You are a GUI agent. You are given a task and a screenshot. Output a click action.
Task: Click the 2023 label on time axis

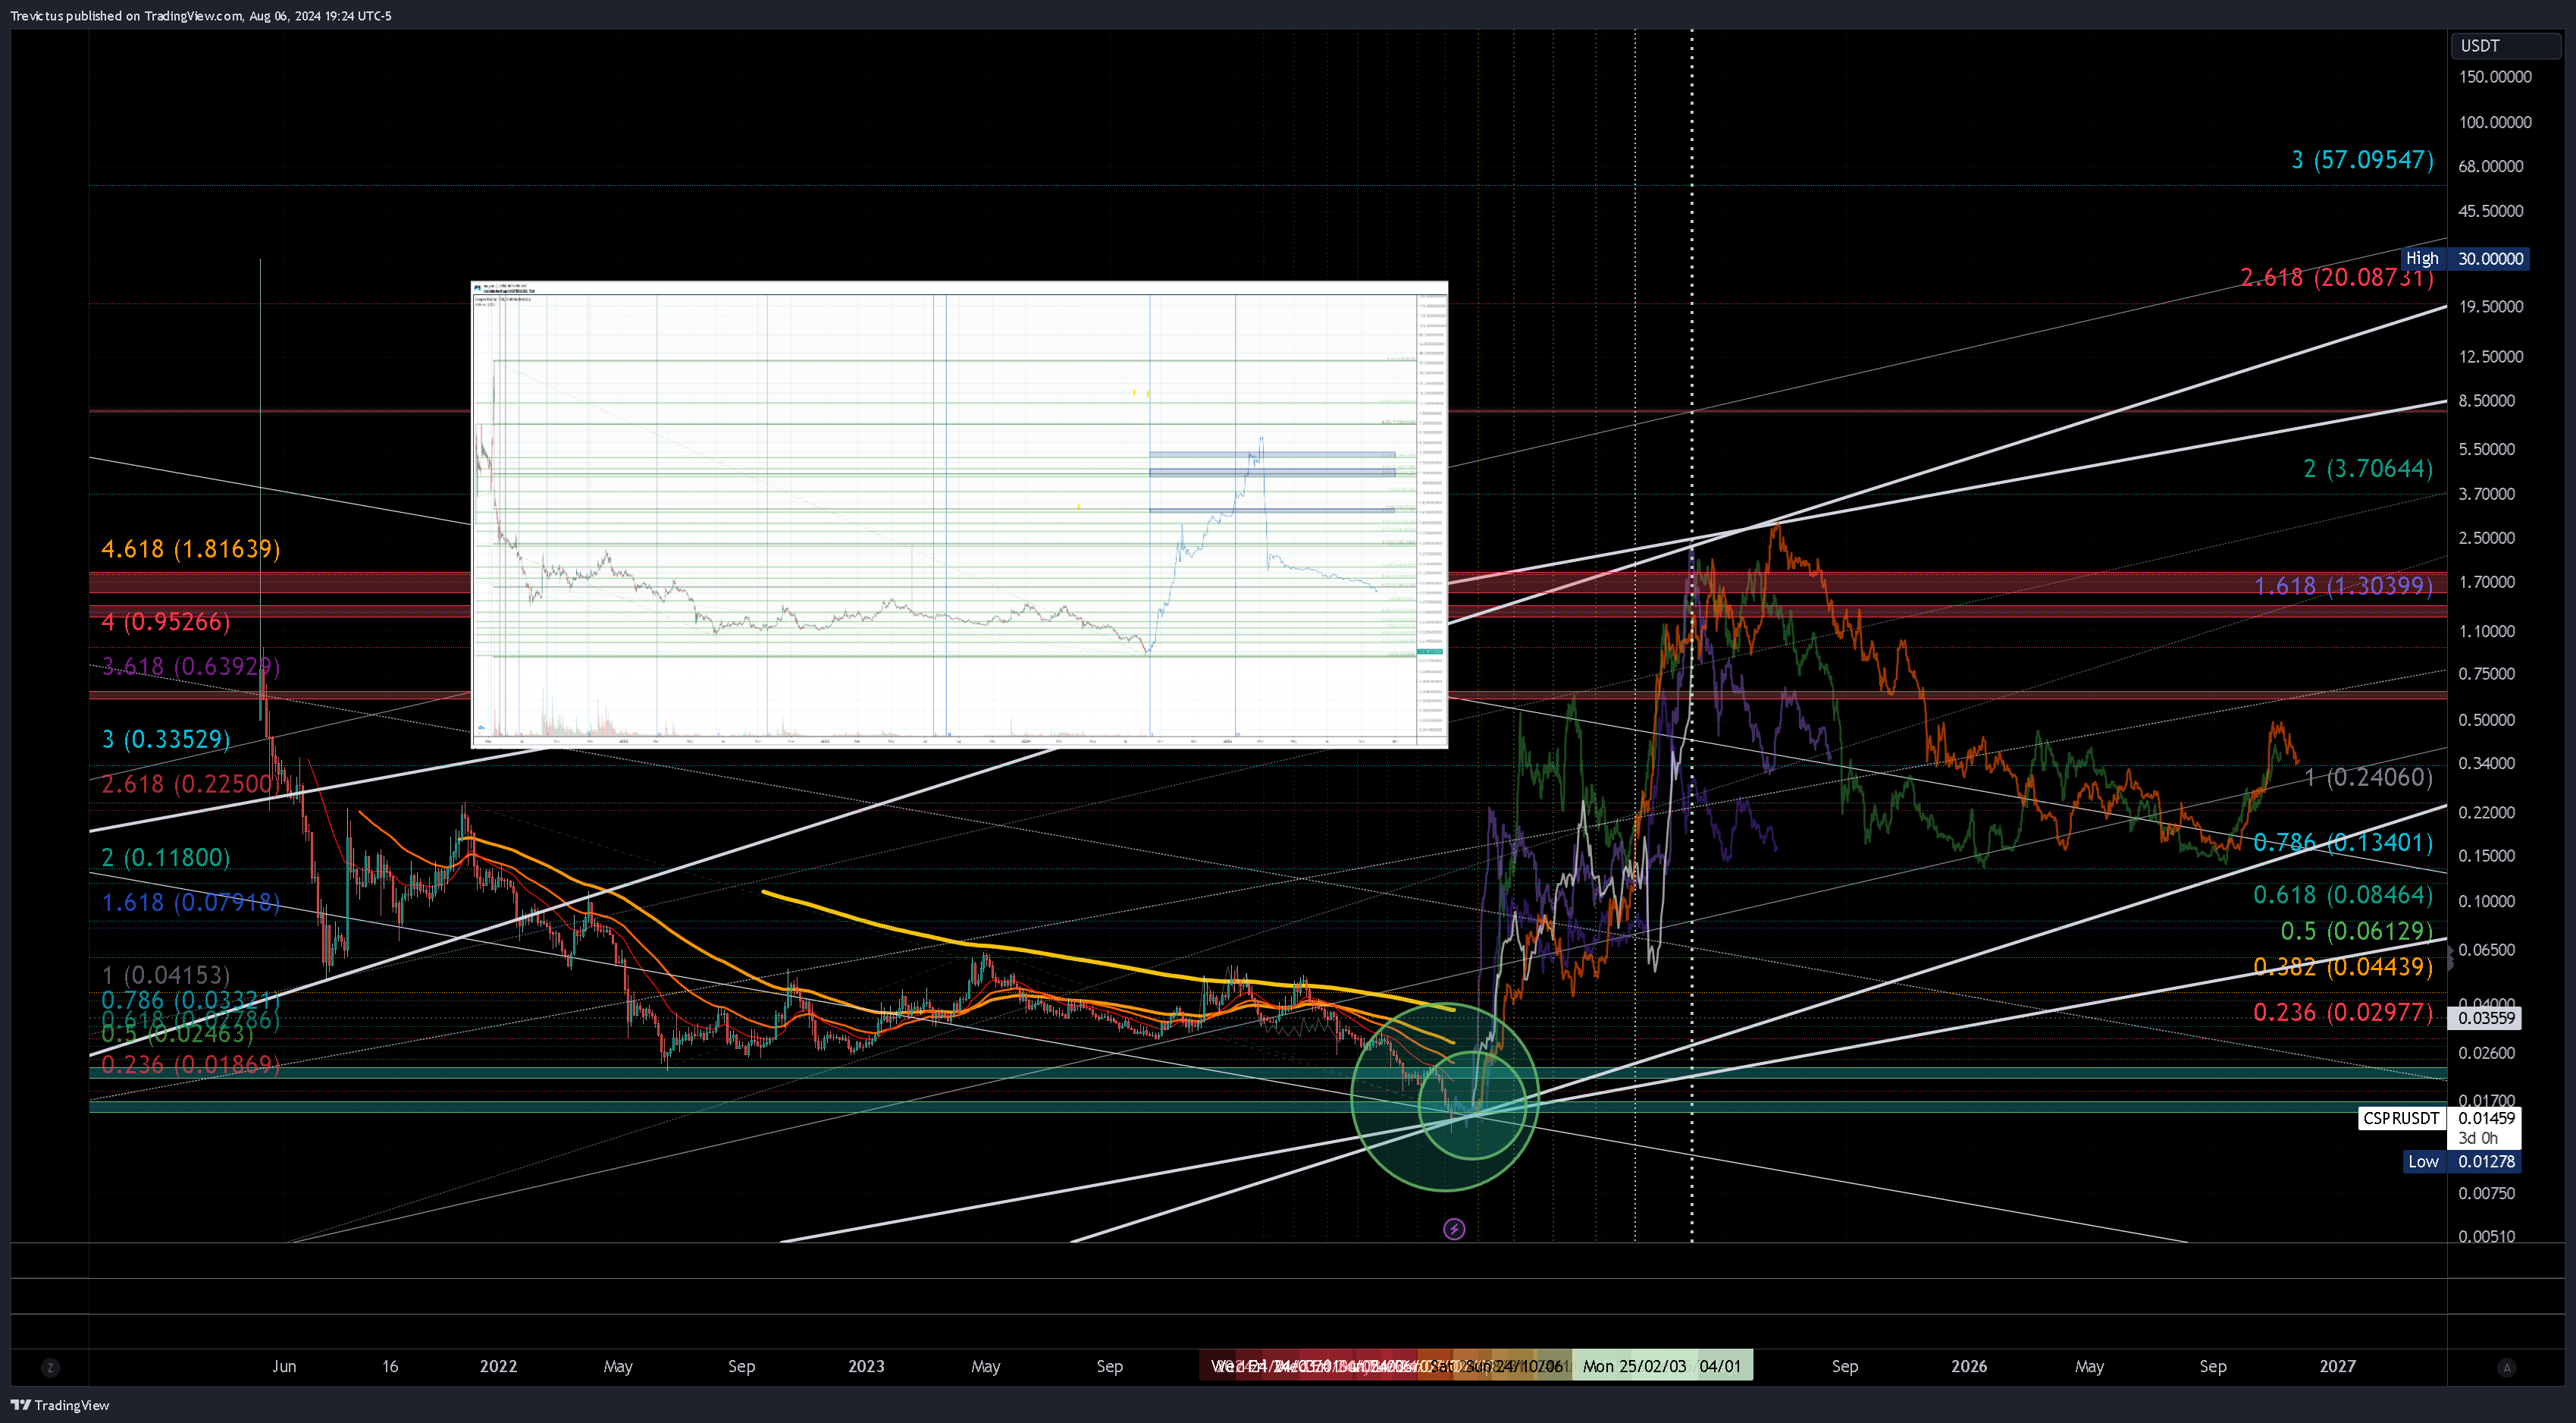[x=866, y=1366]
